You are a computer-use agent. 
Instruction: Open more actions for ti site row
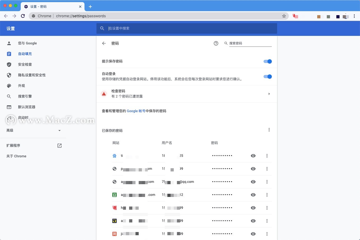267,156
